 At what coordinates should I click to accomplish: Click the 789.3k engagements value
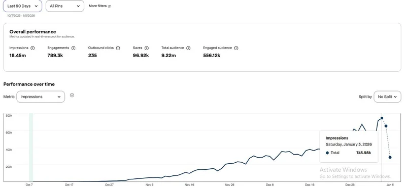pyautogui.click(x=55, y=56)
